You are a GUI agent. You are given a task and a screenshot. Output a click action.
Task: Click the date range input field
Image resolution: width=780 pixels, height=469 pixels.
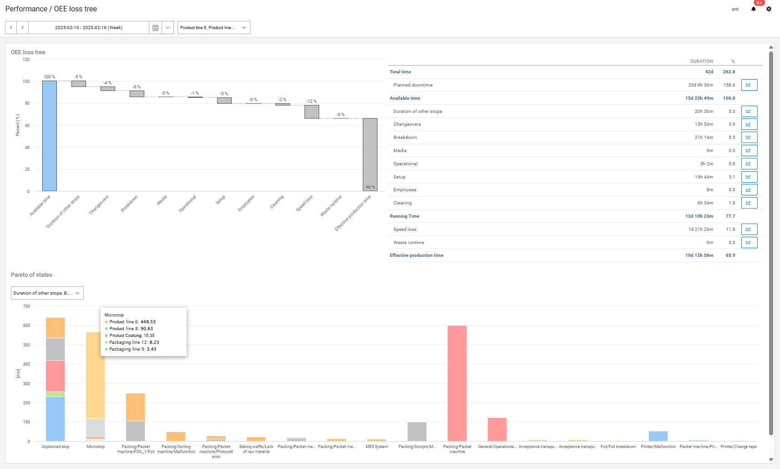point(89,27)
